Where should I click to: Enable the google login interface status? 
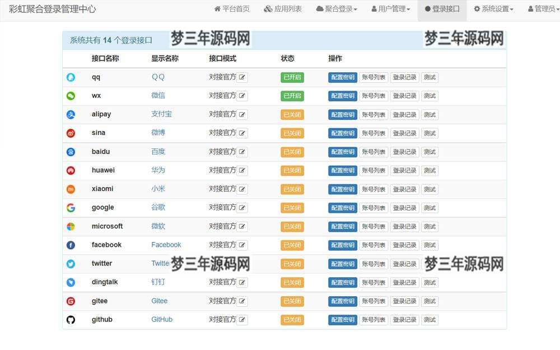click(292, 208)
